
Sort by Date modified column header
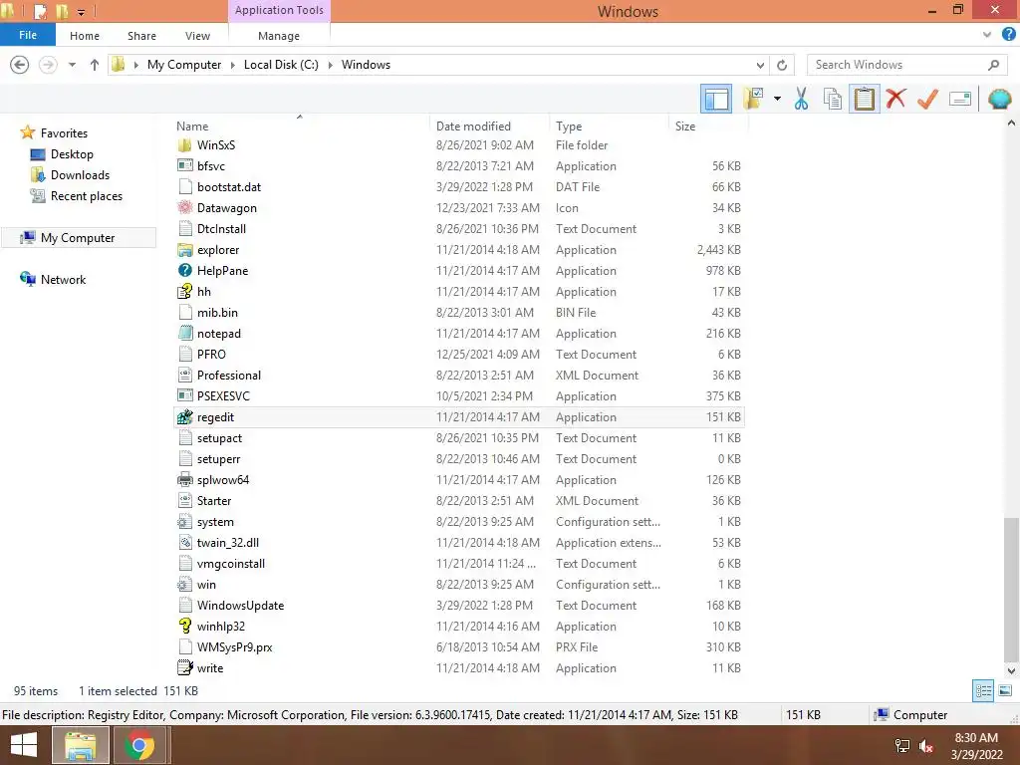pyautogui.click(x=473, y=127)
